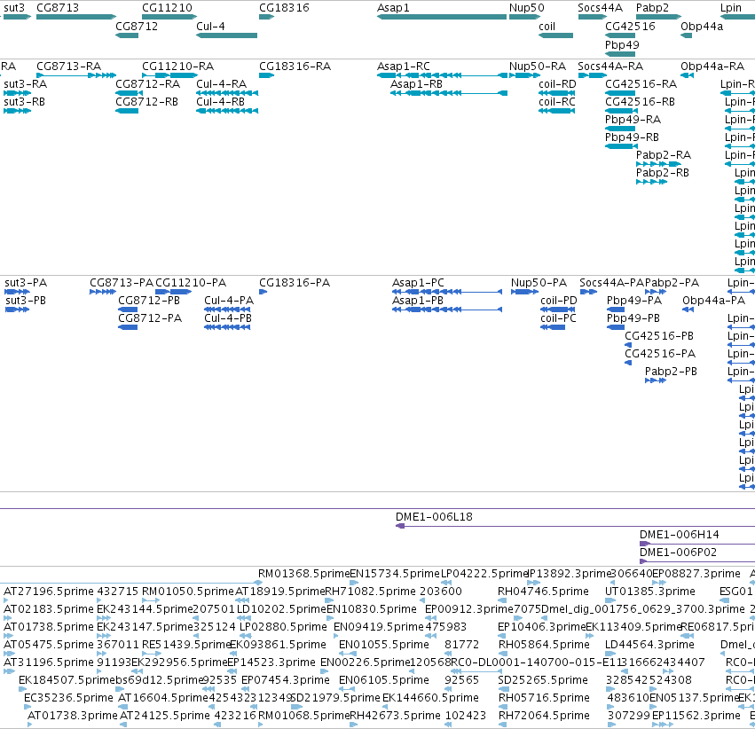Viewport: 755px width, 729px height.
Task: Open the AT24125.5prime EST label
Action: tap(165, 716)
